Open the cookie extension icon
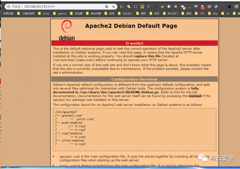Screen dimensions: 240x169 coord(176,7)
